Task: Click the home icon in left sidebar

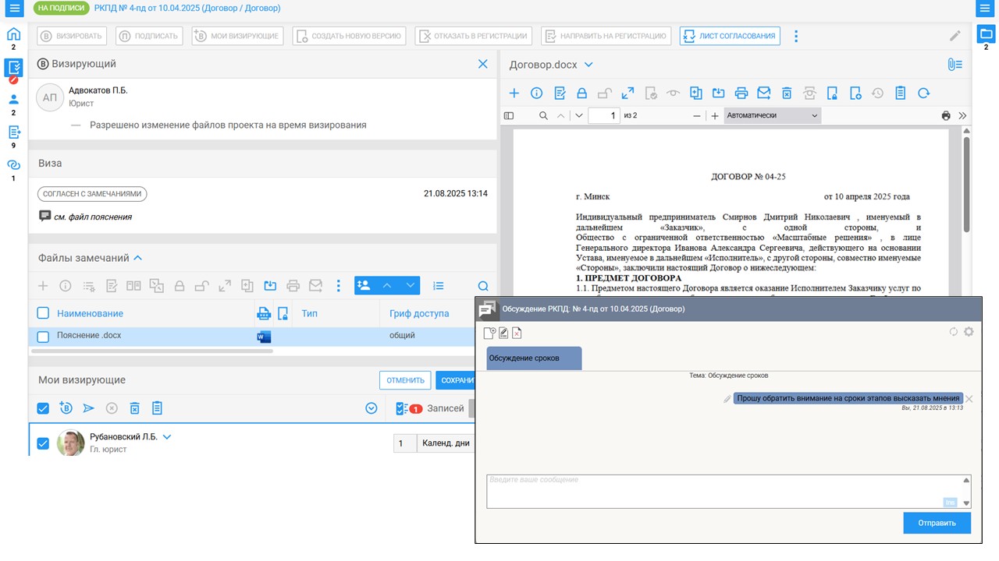Action: (13, 34)
